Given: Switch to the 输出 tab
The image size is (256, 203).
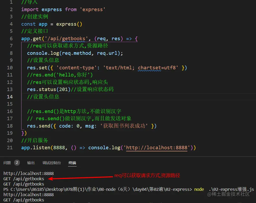Looking at the screenshot, I should point(31,163).
